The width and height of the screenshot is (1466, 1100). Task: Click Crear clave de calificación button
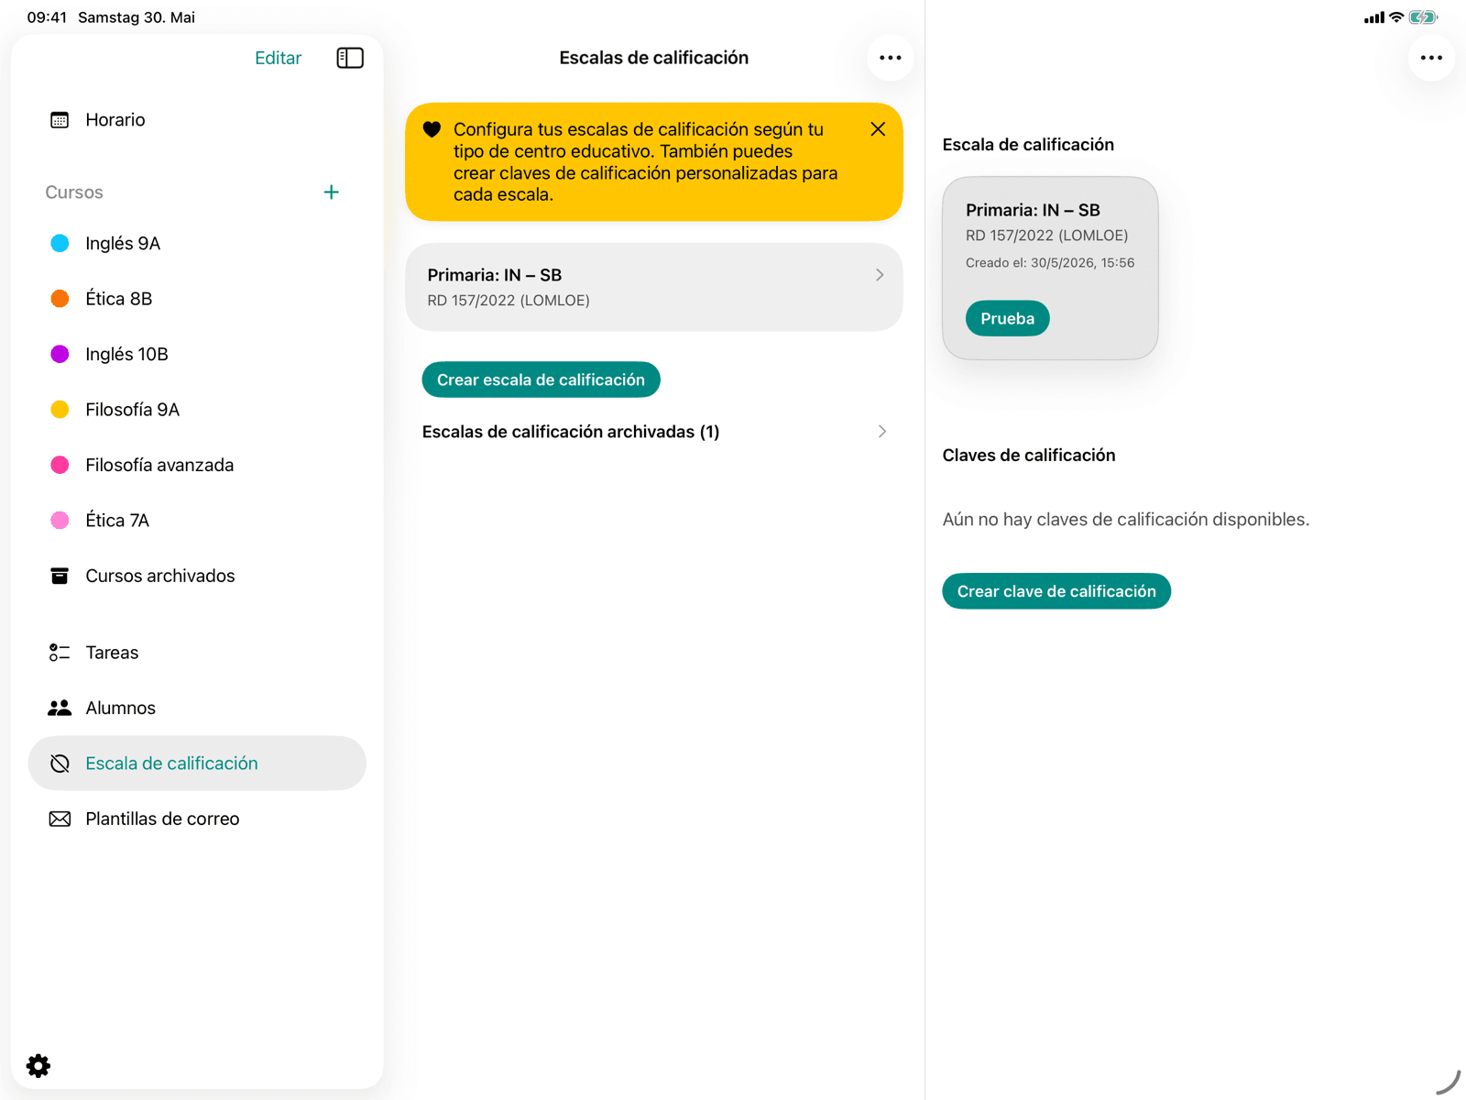[x=1056, y=591]
